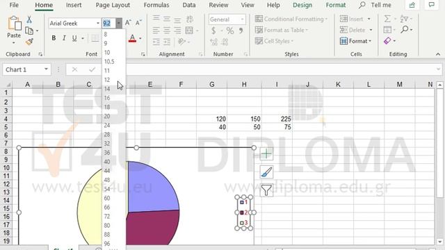Toggle Underline formatting

click(74, 38)
